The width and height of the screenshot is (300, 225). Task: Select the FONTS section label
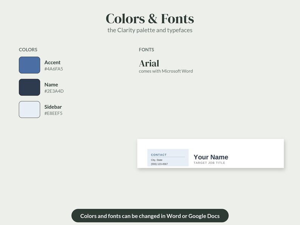146,50
